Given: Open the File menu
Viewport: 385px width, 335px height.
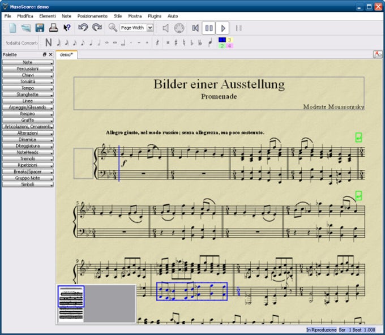Looking at the screenshot, I should pyautogui.click(x=7, y=16).
